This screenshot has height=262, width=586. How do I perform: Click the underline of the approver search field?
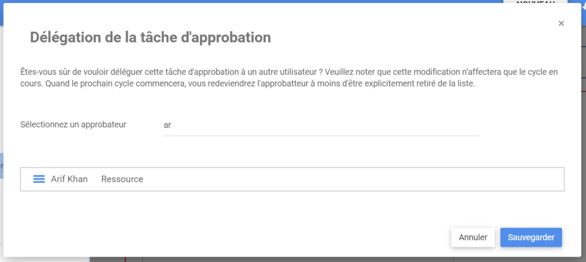321,136
